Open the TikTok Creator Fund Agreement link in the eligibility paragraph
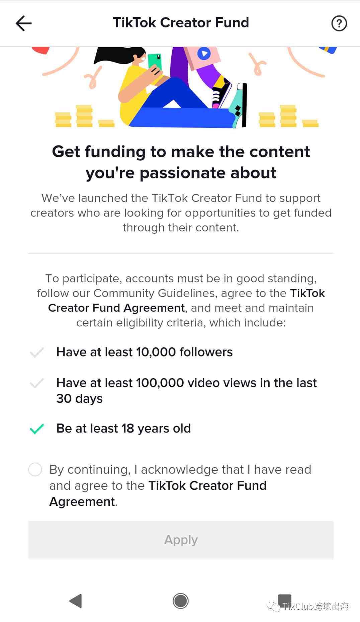 coord(116,308)
